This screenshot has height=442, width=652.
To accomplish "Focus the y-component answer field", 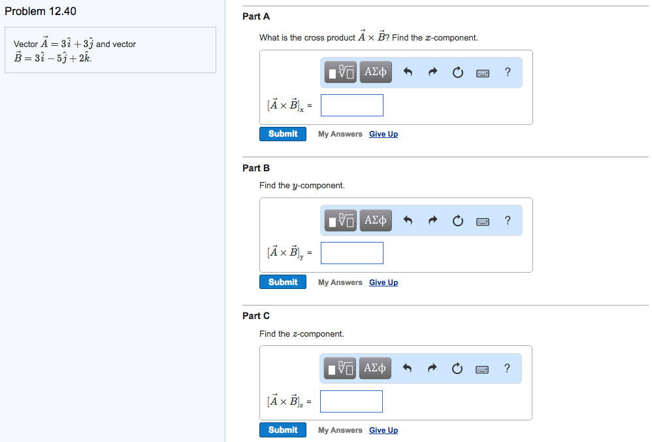I will pos(352,253).
